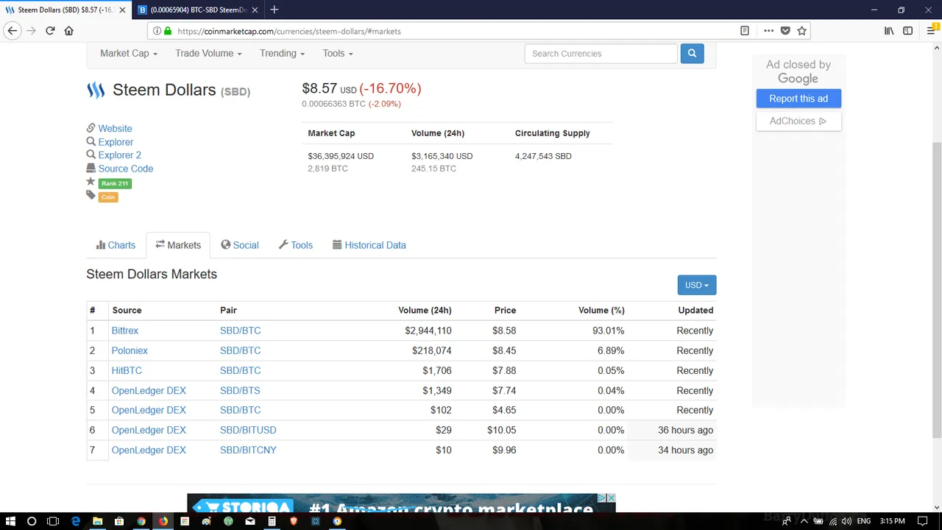This screenshot has width=942, height=530.
Task: Select the Markets tab
Action: click(178, 245)
